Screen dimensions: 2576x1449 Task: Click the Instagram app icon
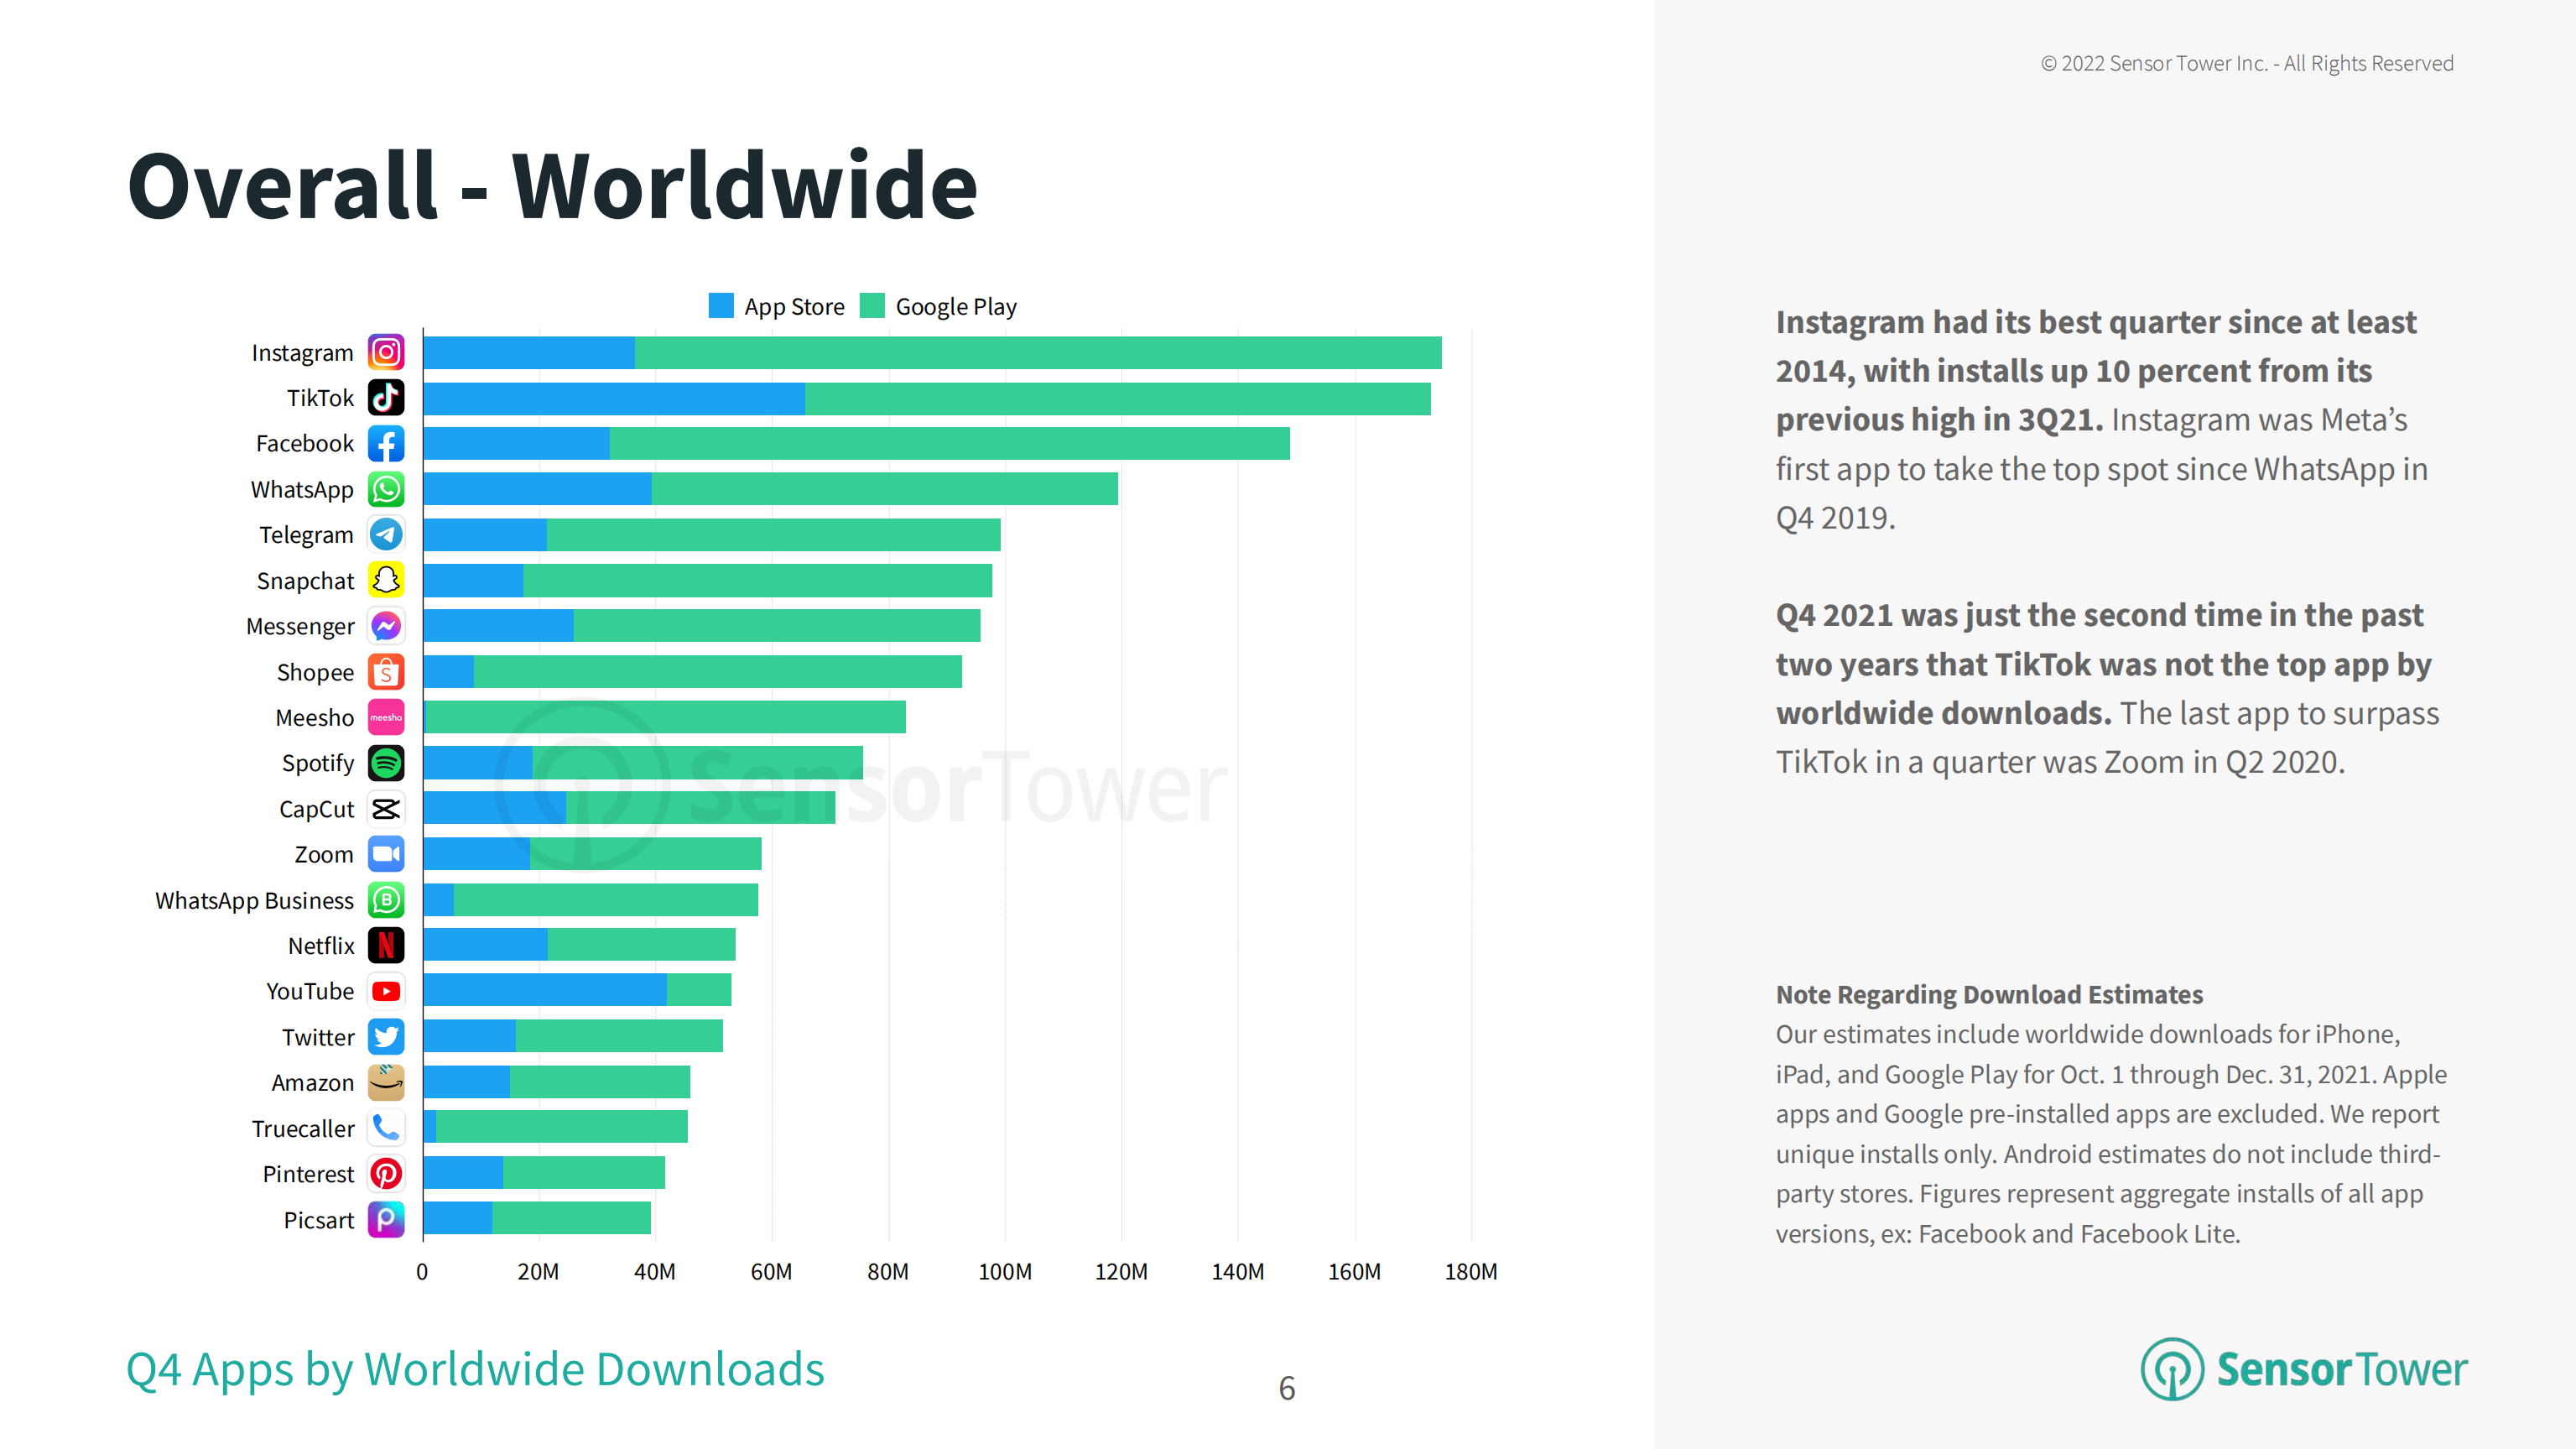pos(386,352)
